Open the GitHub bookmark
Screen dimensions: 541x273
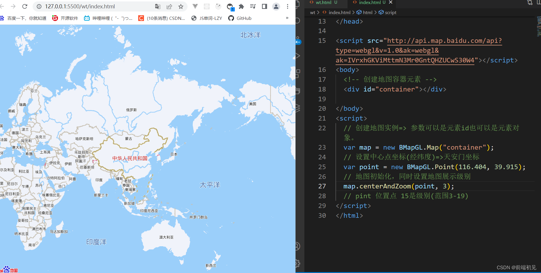[x=240, y=18]
